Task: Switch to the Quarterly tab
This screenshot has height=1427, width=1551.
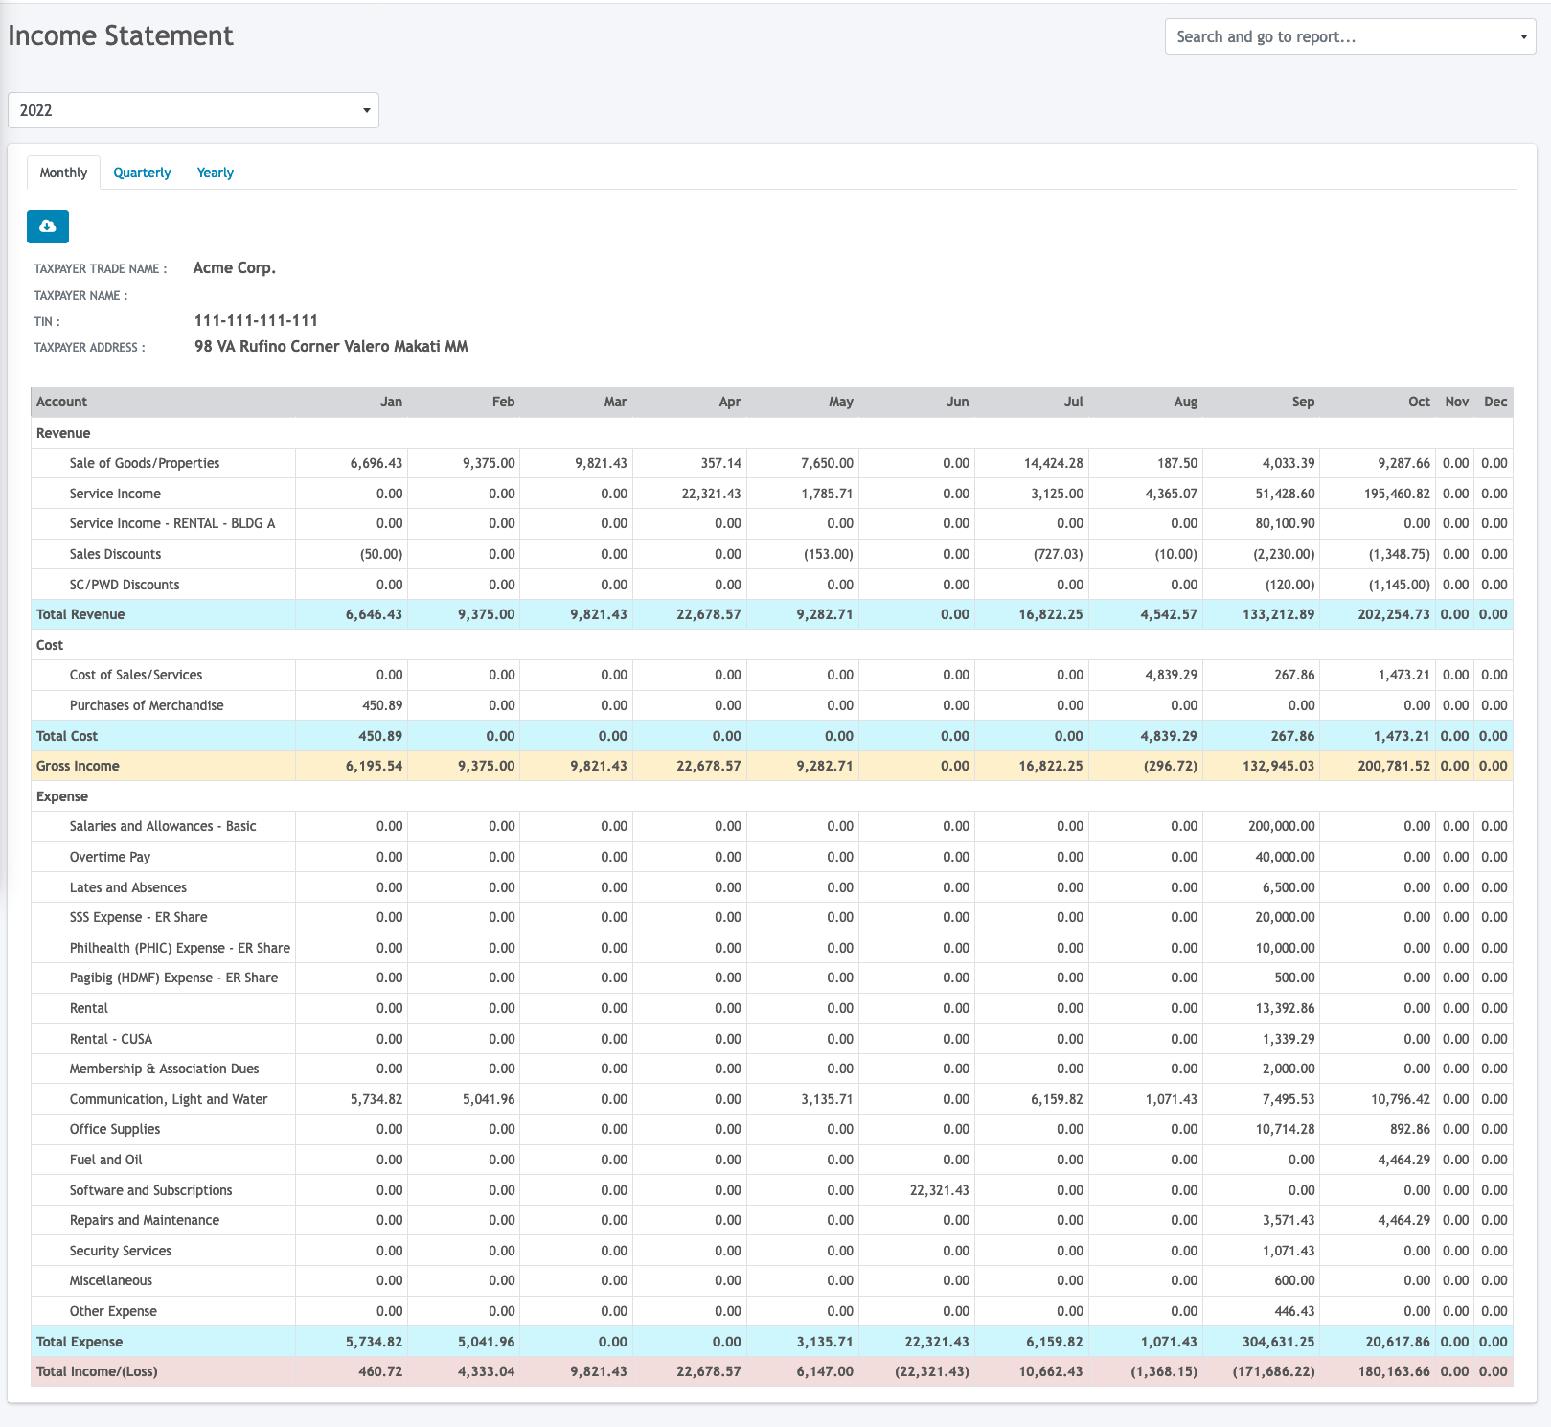Action: (x=142, y=173)
